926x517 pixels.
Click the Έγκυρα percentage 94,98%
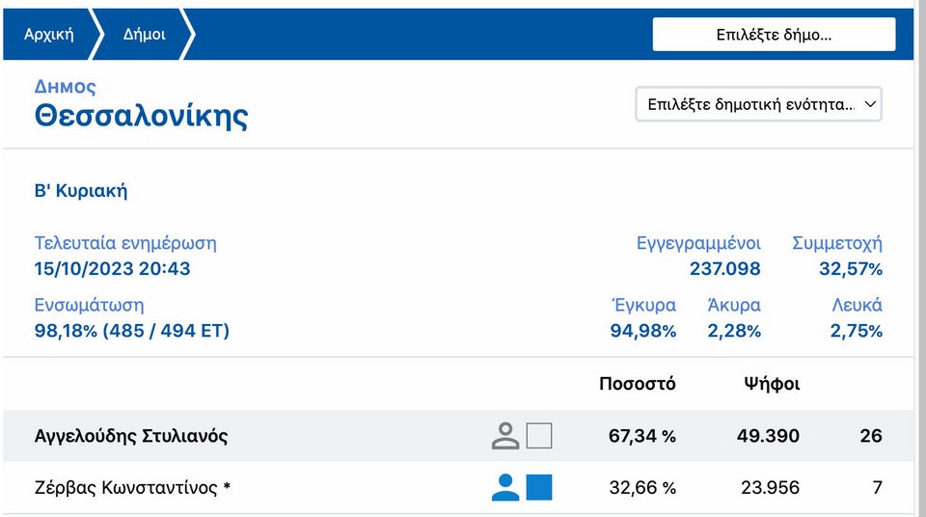click(x=643, y=331)
